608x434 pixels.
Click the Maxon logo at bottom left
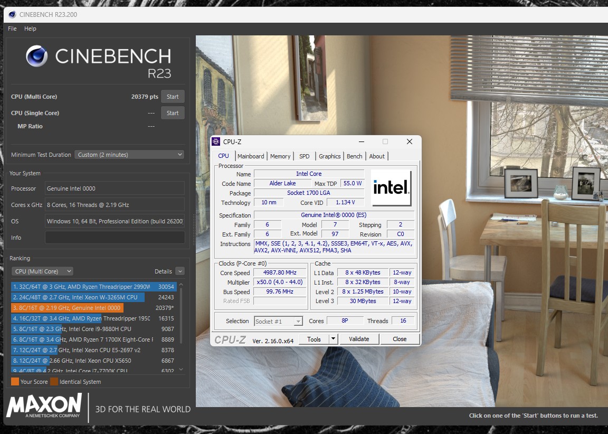click(44, 405)
